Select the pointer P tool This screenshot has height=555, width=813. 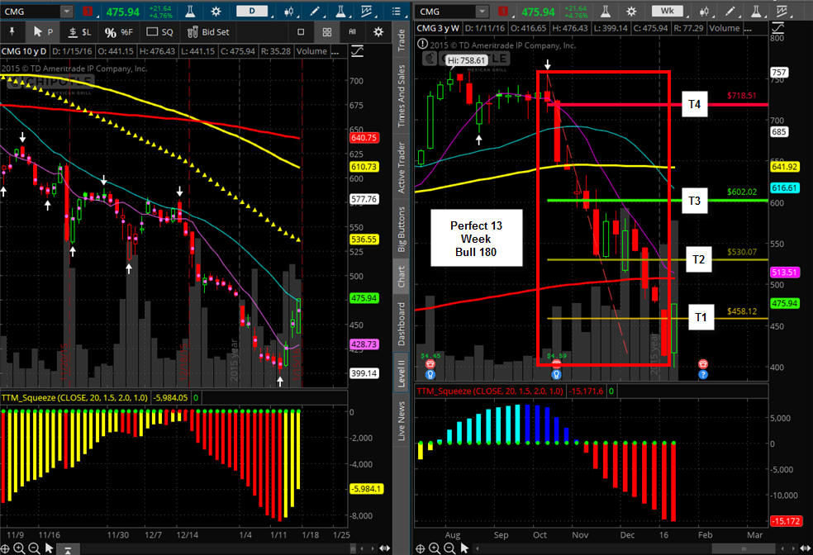tap(42, 32)
